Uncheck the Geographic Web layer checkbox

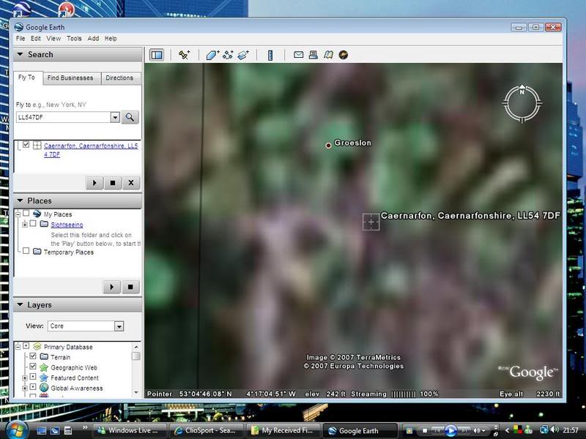click(33, 367)
